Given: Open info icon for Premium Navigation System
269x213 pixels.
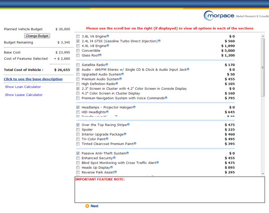Looking at the screenshot, I should [166, 98].
